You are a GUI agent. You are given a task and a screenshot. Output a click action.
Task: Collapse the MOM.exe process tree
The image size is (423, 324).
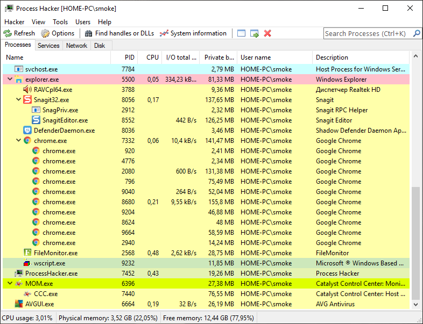click(x=10, y=284)
